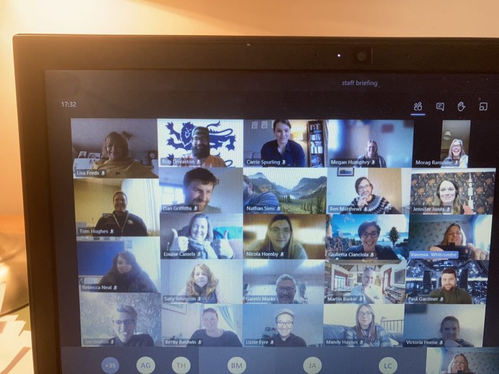Click muted mic icon beside Ben Matthews
499x374 pixels.
pyautogui.click(x=366, y=209)
